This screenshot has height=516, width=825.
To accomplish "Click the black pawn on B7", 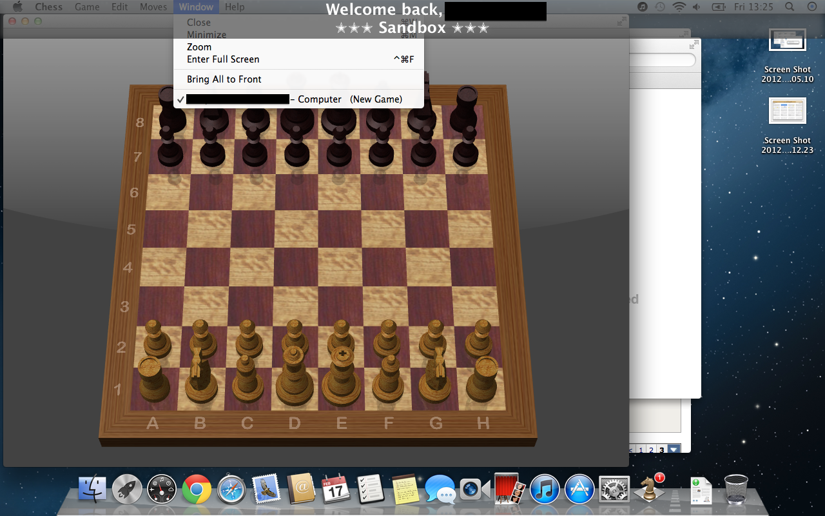I will [213, 146].
